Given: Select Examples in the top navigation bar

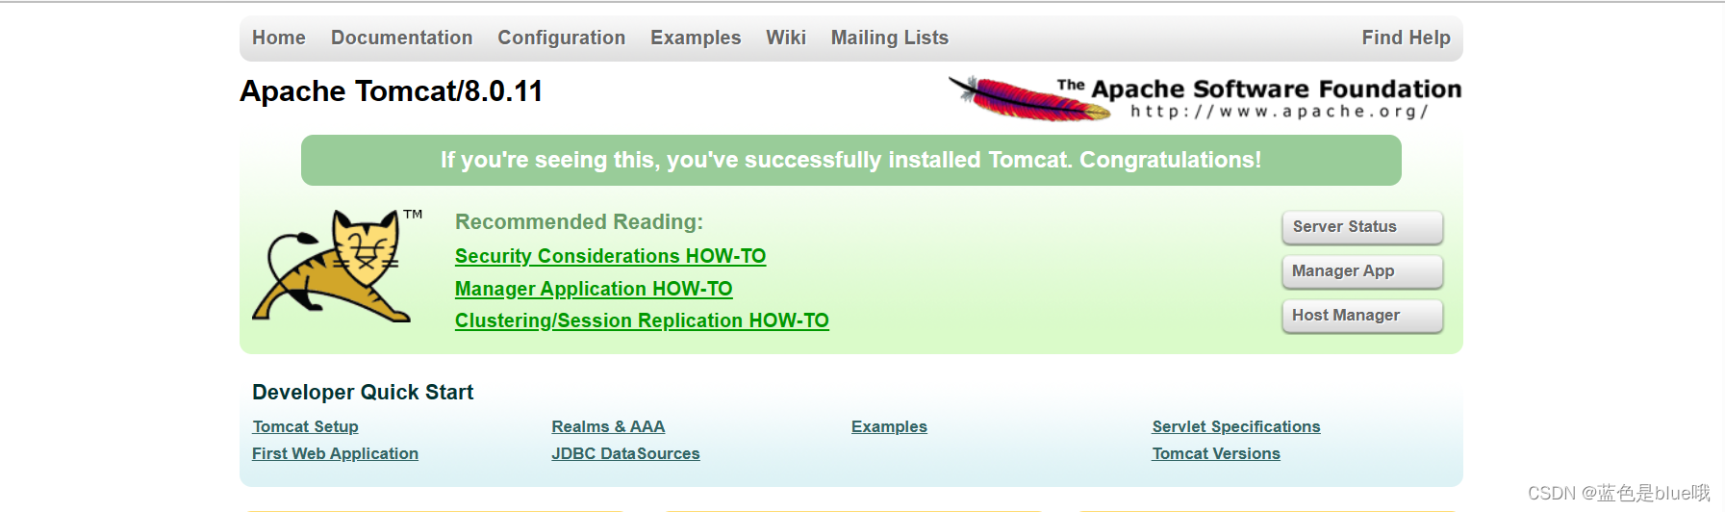Looking at the screenshot, I should pyautogui.click(x=696, y=38).
